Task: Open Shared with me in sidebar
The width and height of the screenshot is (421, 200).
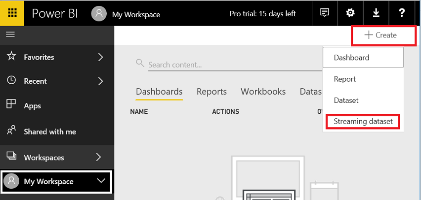Action: click(x=49, y=132)
